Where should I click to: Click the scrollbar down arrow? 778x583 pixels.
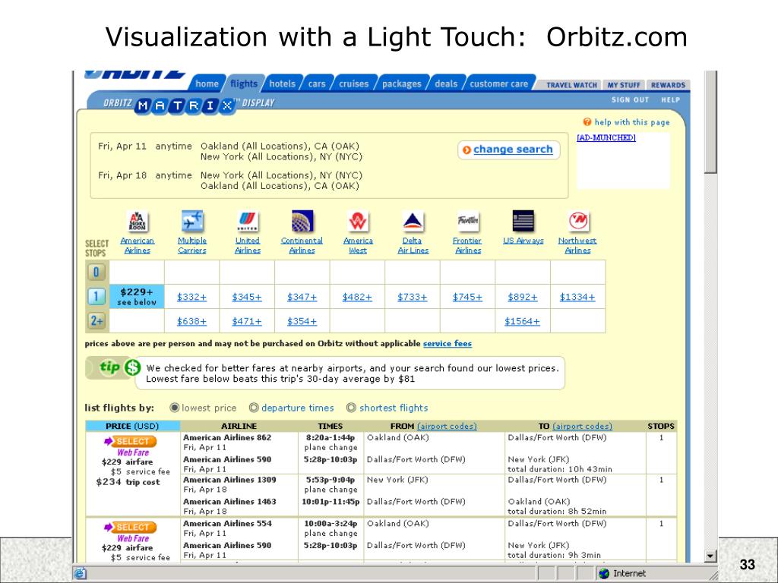[710, 556]
